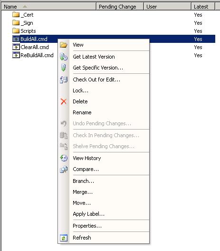Sort by the Name column header
Image resolution: width=220 pixels, height=251 pixels.
pyautogui.click(x=48, y=7)
